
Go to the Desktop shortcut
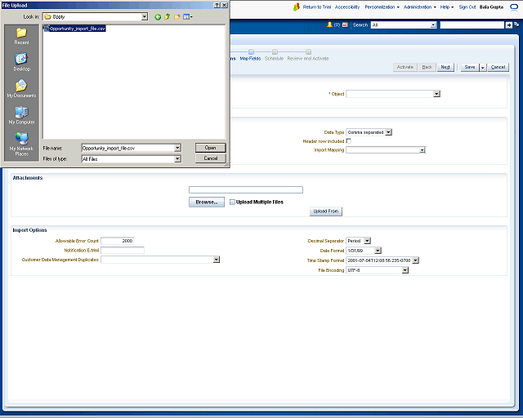click(x=21, y=62)
